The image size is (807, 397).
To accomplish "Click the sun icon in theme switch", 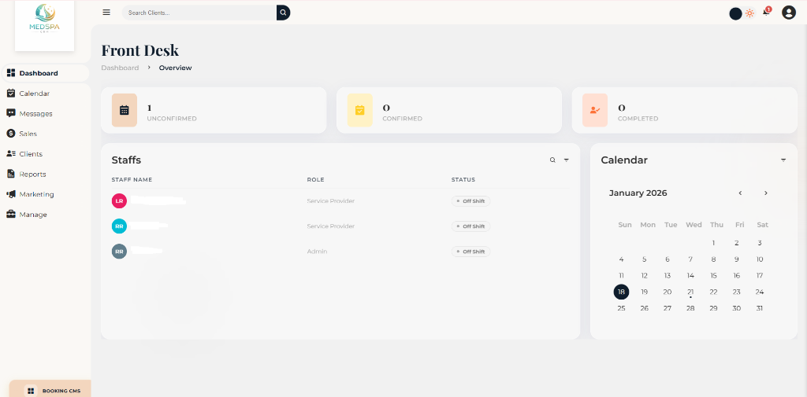I will click(x=750, y=13).
